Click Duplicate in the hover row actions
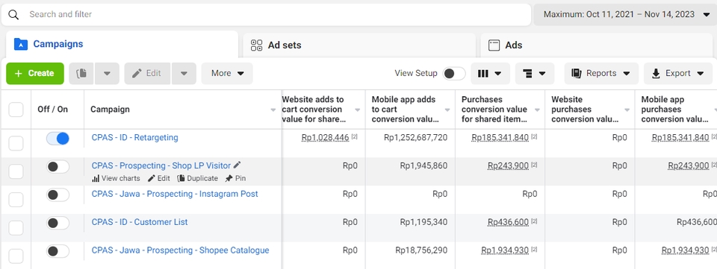 pos(197,178)
